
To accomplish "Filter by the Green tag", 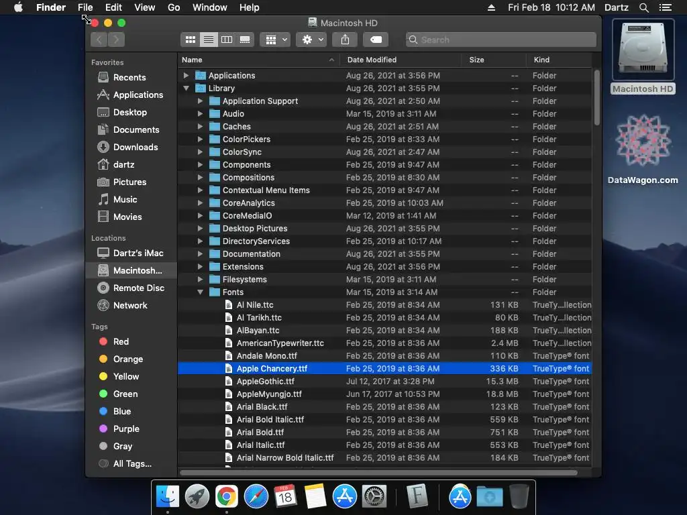I will coord(118,394).
